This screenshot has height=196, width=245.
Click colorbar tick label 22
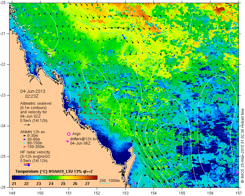tap(26, 184)
